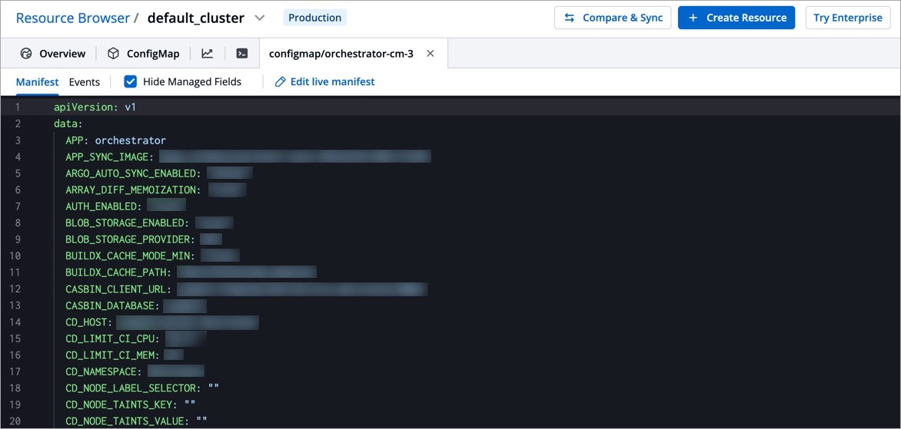
Task: Go to Resource Browser breadcrumb link
Action: [62, 18]
